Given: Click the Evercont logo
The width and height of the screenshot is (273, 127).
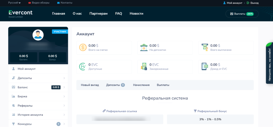Looking at the screenshot, I should point(20,14).
